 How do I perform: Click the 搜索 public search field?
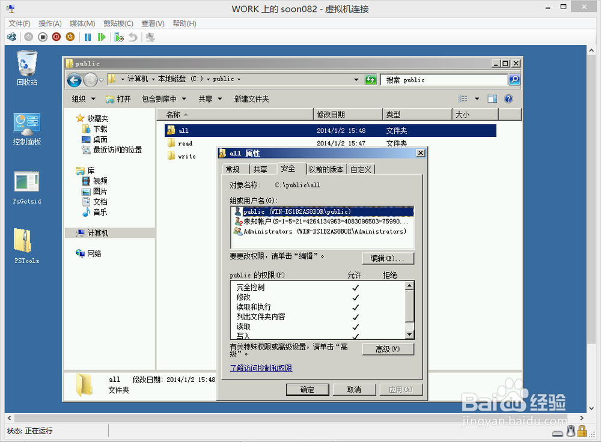point(444,80)
